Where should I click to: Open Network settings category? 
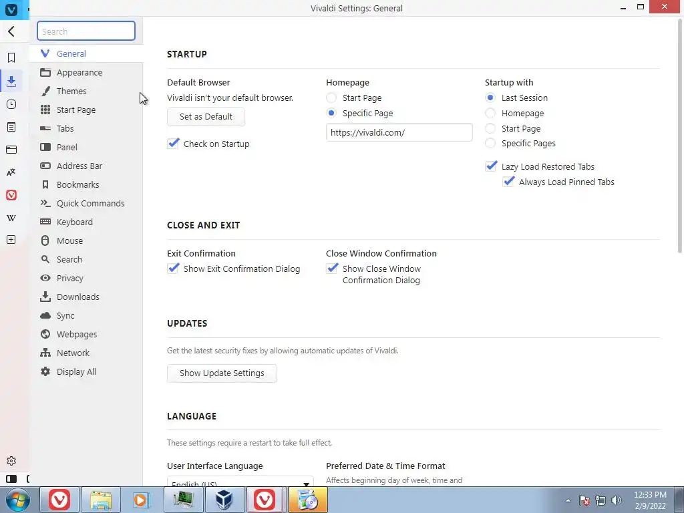click(x=86, y=353)
